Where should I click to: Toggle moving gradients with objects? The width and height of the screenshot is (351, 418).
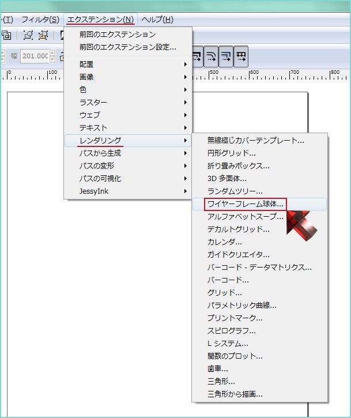[x=226, y=57]
